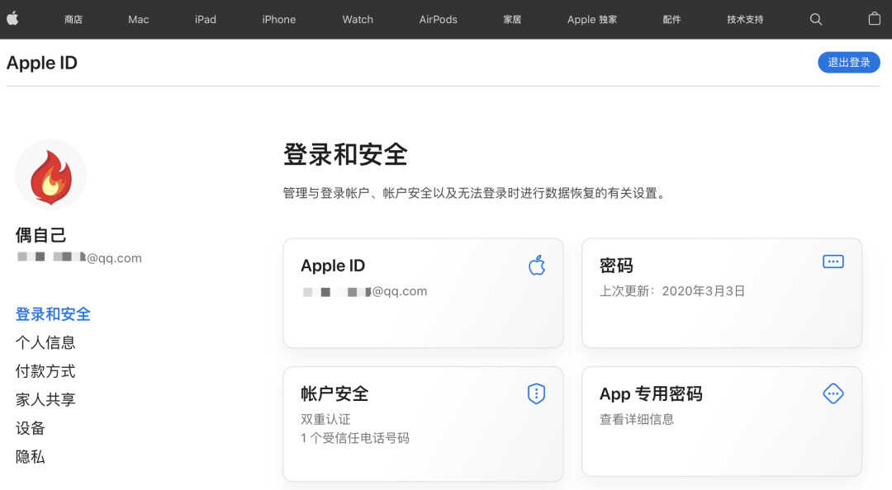The width and height of the screenshot is (892, 490).
Task: Click the 1 个受信任电话号码 text
Action: (x=355, y=438)
